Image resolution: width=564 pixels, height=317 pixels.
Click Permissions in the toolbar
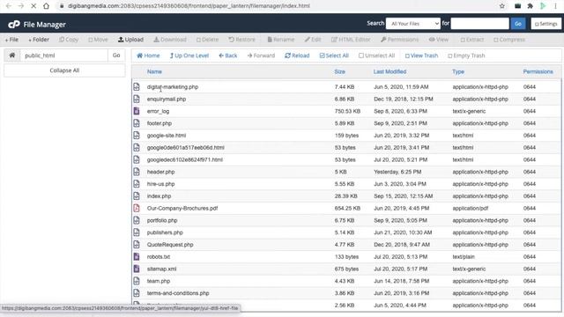tap(399, 40)
